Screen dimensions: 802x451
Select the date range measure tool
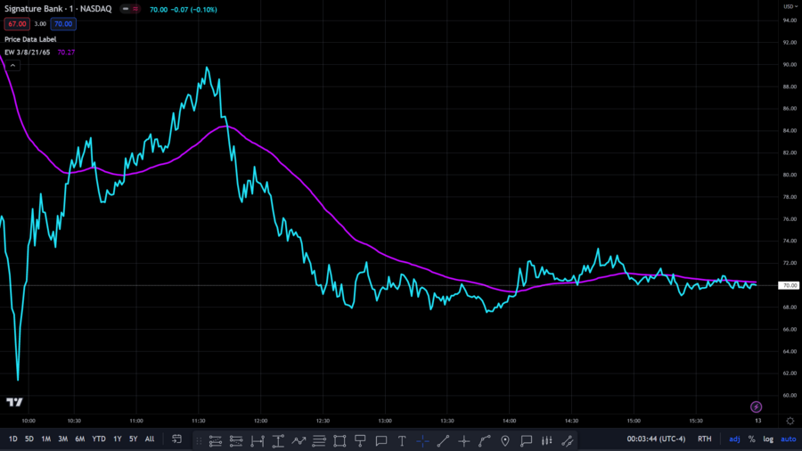258,441
